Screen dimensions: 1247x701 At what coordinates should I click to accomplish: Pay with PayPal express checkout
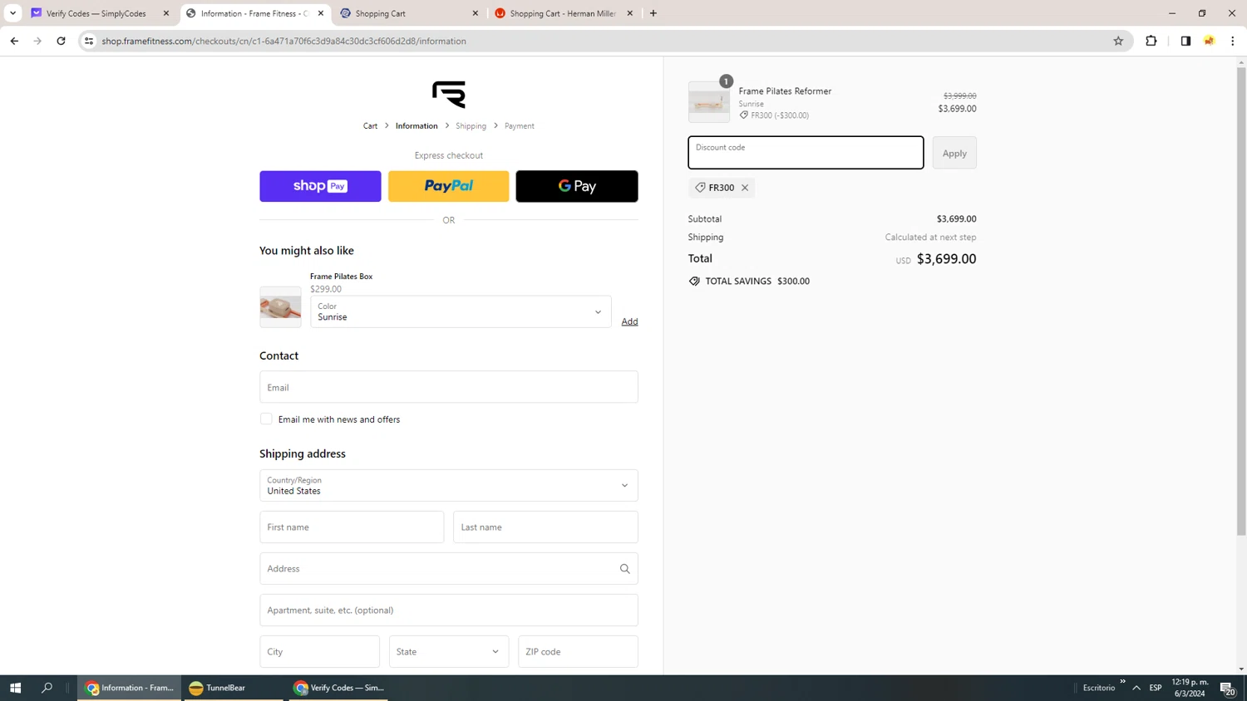[x=449, y=186]
